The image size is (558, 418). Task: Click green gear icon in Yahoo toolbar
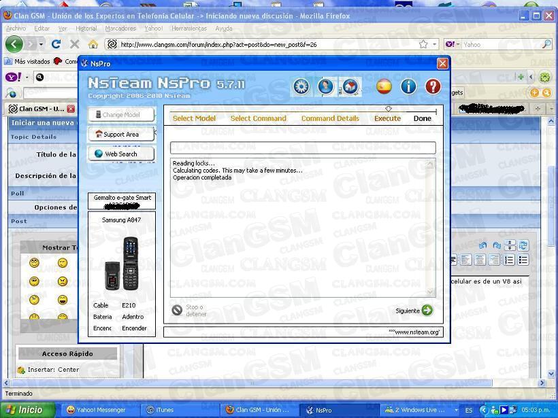(545, 77)
